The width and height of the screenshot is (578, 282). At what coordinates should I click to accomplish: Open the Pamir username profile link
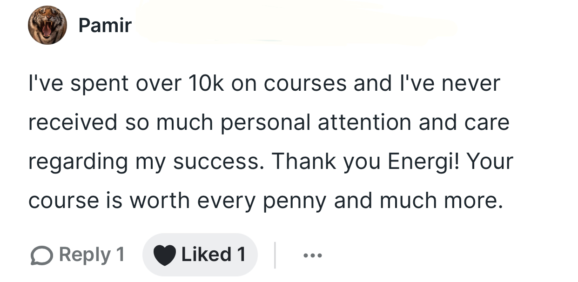[x=105, y=25]
